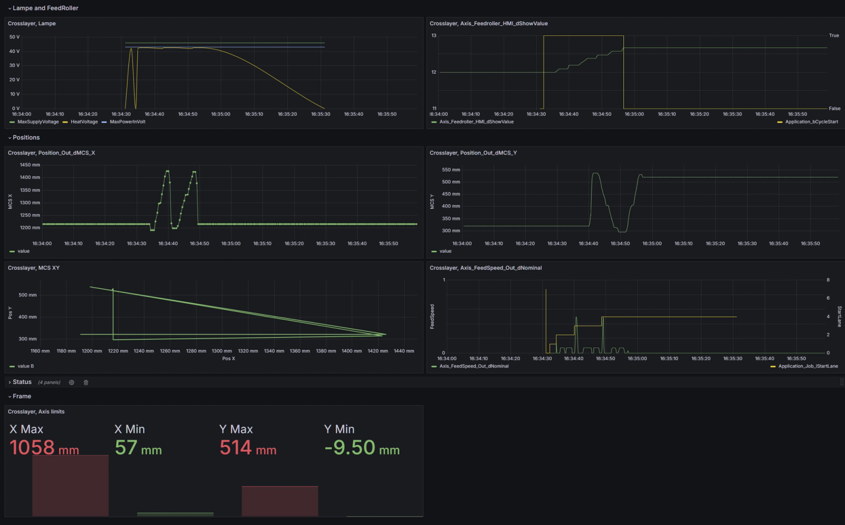
Task: Click the MCS Y axis label
Action: (432, 202)
